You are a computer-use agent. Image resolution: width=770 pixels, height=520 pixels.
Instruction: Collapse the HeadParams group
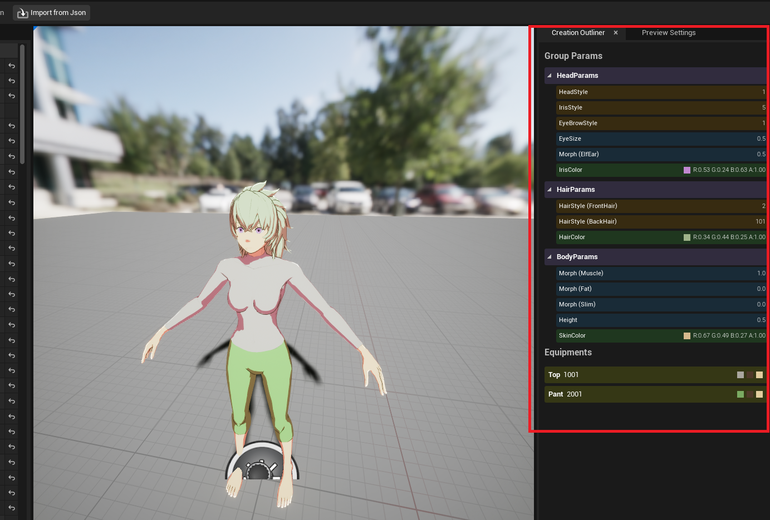click(549, 76)
